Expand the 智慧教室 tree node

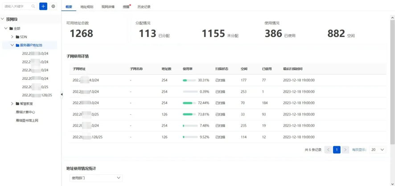[x=12, y=103]
